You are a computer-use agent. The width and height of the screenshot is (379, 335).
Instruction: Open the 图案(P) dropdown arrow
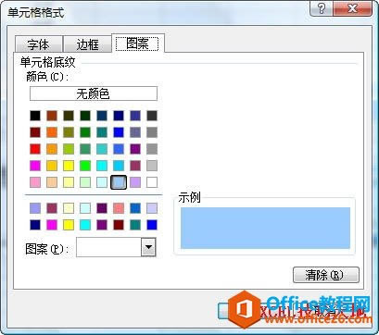pos(148,247)
